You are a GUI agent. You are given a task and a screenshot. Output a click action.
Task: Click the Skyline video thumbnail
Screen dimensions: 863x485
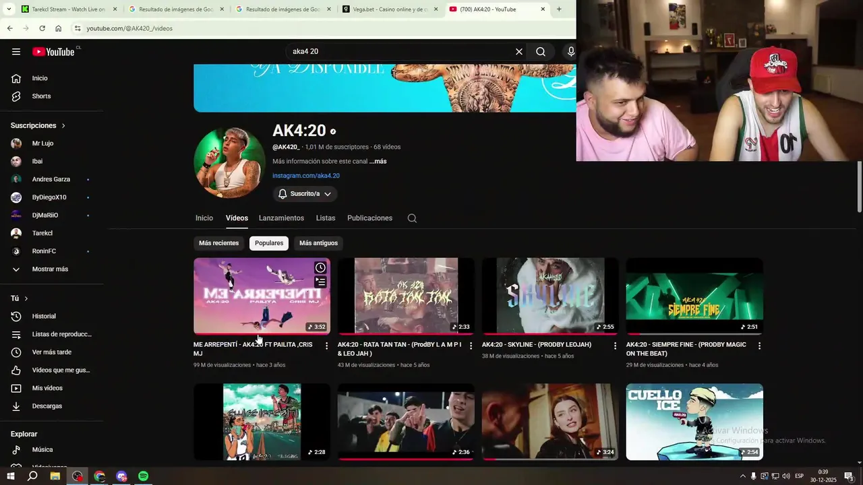click(550, 296)
